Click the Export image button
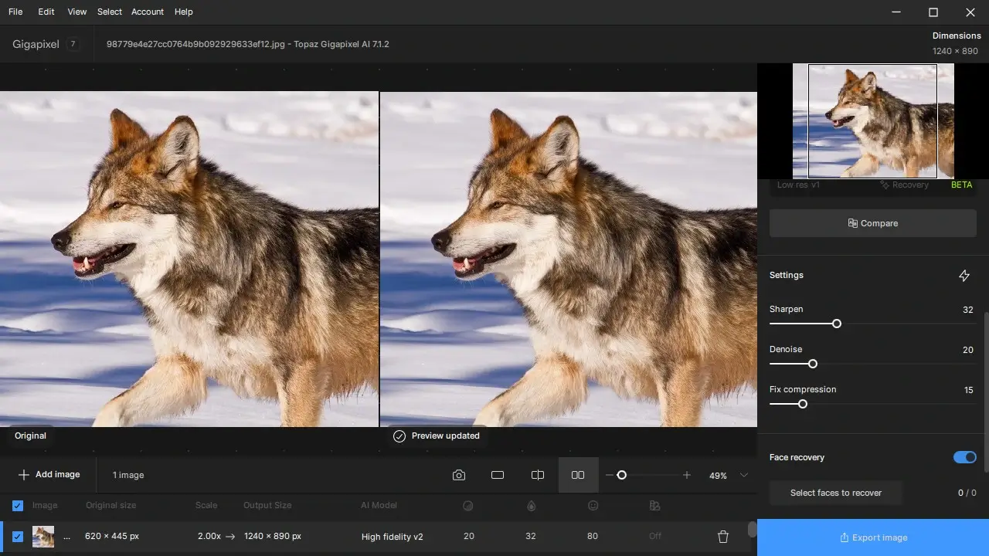The height and width of the screenshot is (556, 989). tap(873, 537)
